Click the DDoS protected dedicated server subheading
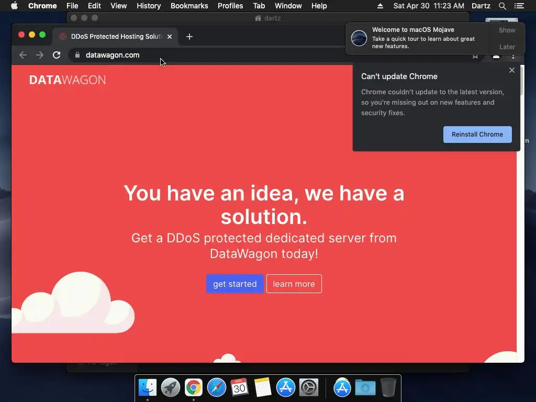 click(x=264, y=246)
